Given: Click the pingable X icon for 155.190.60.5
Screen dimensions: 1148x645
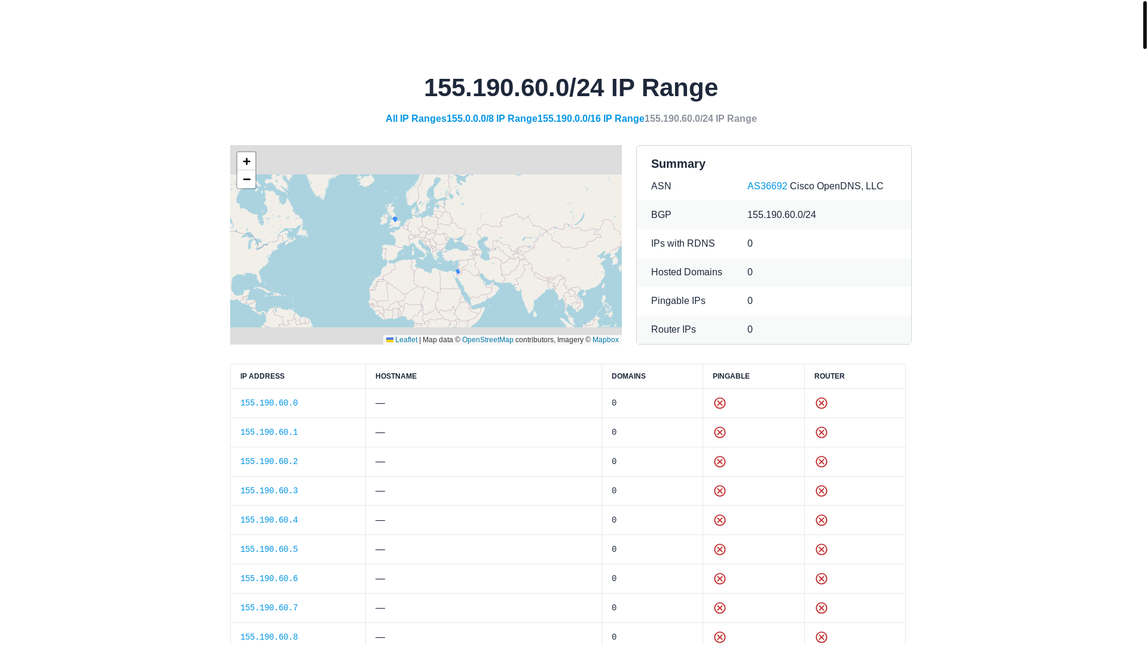Looking at the screenshot, I should 720,549.
